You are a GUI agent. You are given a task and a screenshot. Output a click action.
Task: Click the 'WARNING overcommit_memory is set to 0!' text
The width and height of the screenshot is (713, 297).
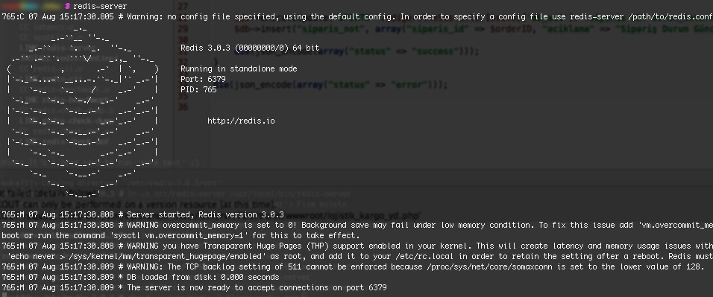212,225
